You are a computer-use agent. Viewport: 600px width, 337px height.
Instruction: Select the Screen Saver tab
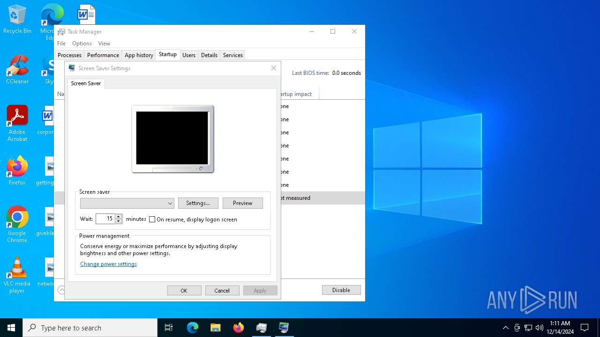pos(86,83)
